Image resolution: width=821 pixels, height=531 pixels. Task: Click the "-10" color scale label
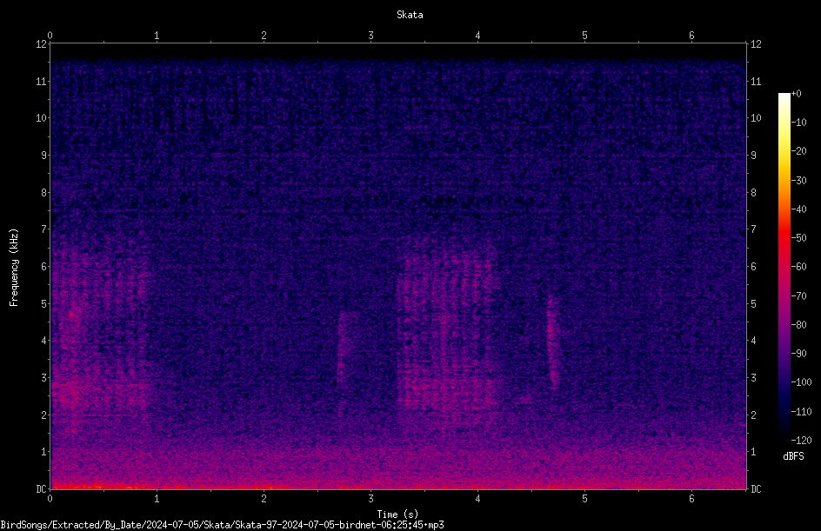click(x=798, y=123)
